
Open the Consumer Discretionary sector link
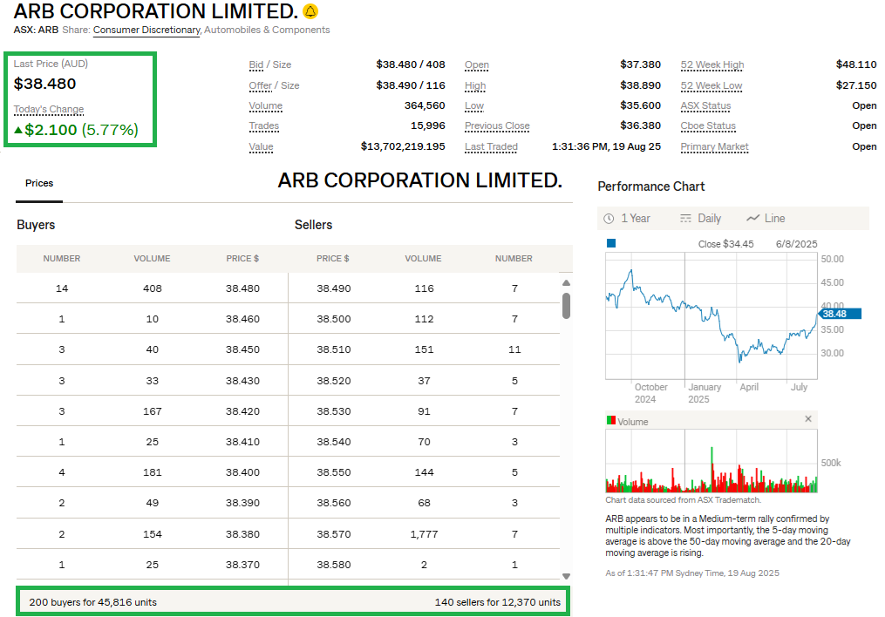[x=146, y=30]
